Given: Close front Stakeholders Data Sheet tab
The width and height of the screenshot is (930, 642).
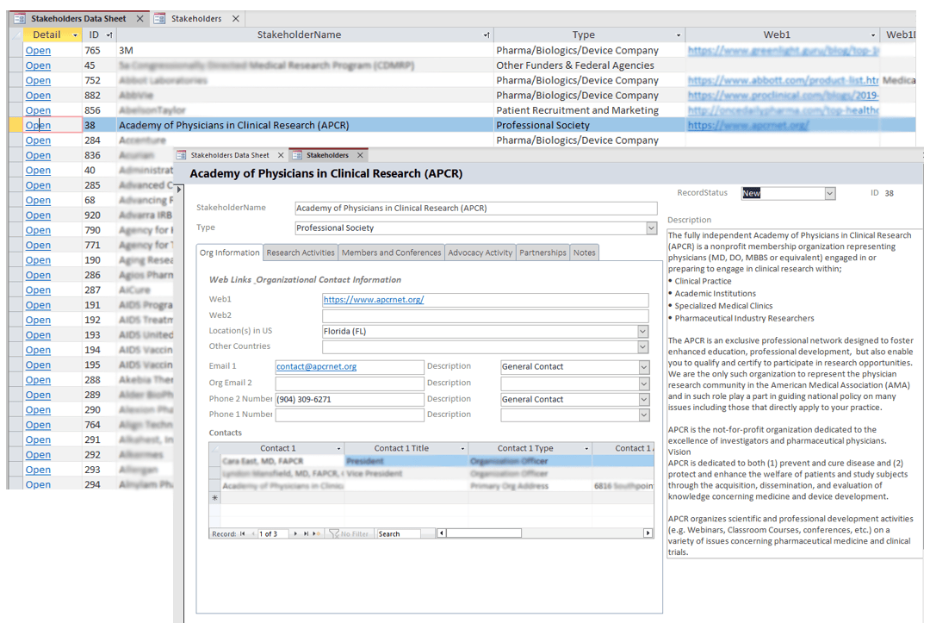Looking at the screenshot, I should tap(281, 155).
